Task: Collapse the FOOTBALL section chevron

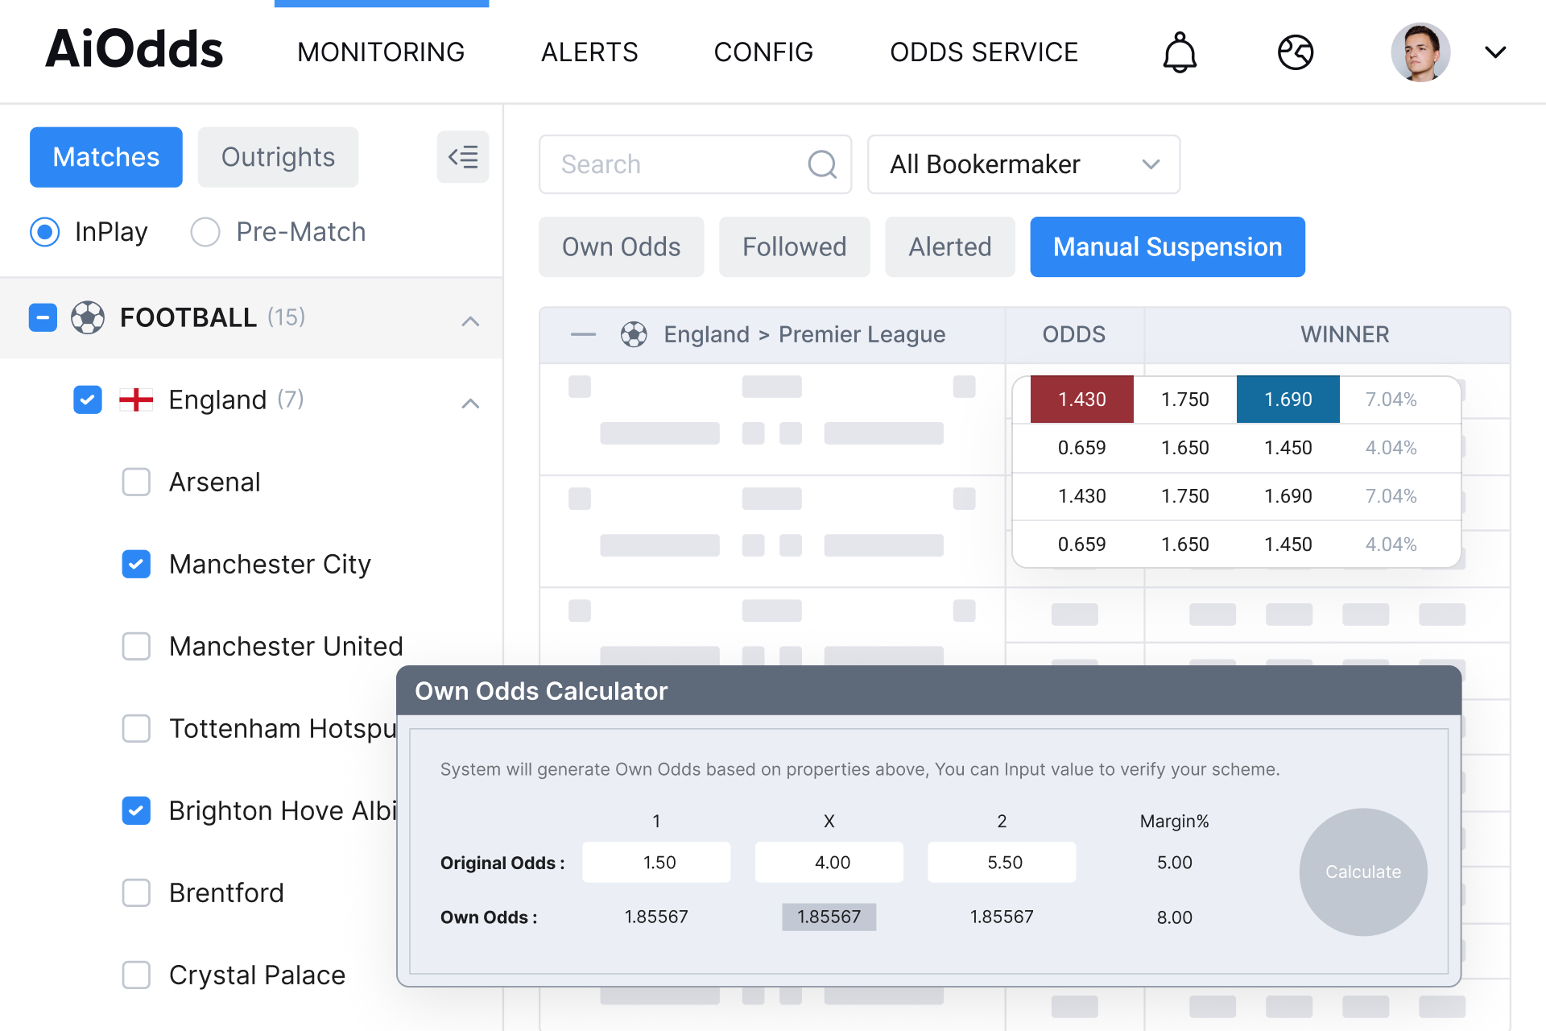Action: pyautogui.click(x=470, y=321)
